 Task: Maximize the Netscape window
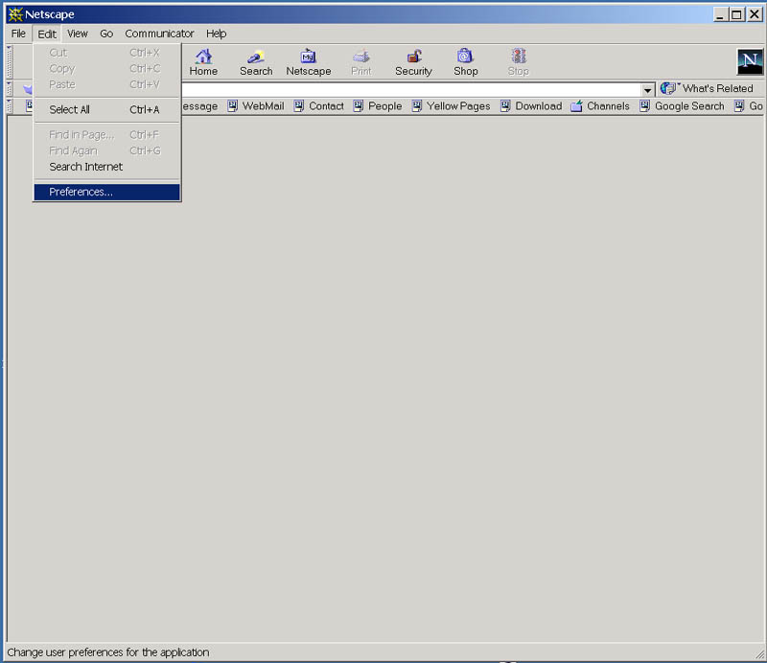(736, 14)
